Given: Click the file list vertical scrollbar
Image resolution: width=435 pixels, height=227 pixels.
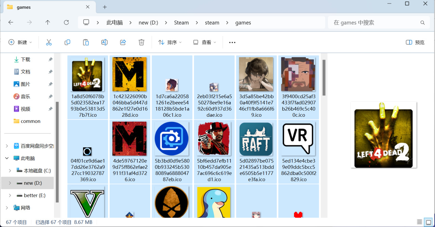Looking at the screenshot, I should [324, 78].
